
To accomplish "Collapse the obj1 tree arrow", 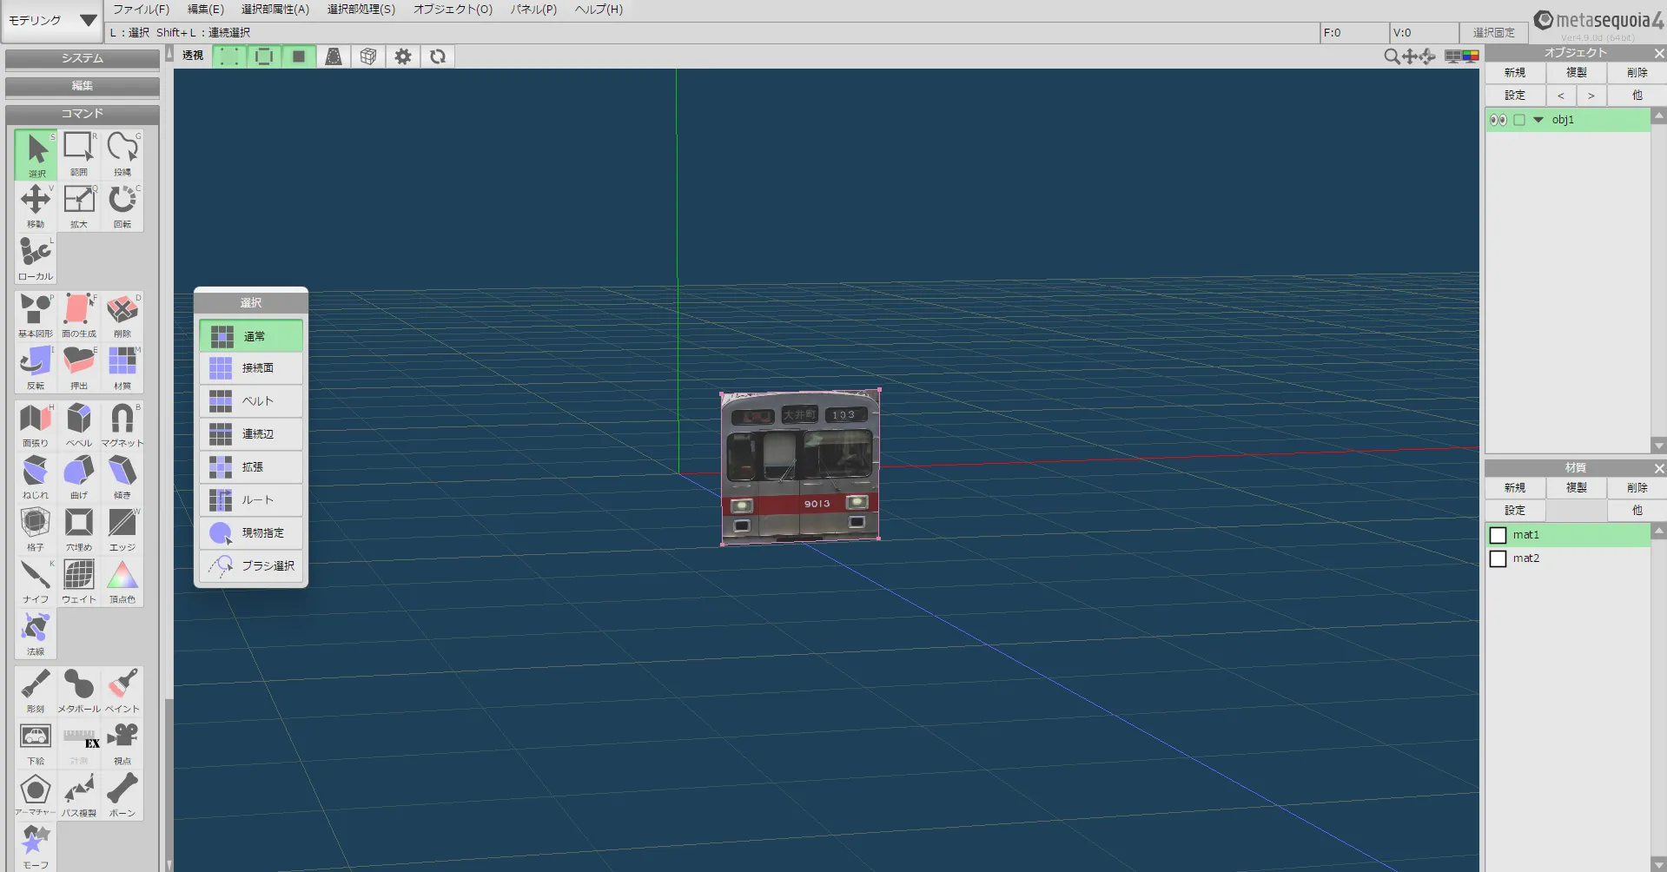I will 1538,120.
